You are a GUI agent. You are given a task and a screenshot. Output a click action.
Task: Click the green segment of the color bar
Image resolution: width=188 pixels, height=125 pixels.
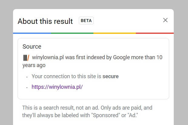coord(72,33)
